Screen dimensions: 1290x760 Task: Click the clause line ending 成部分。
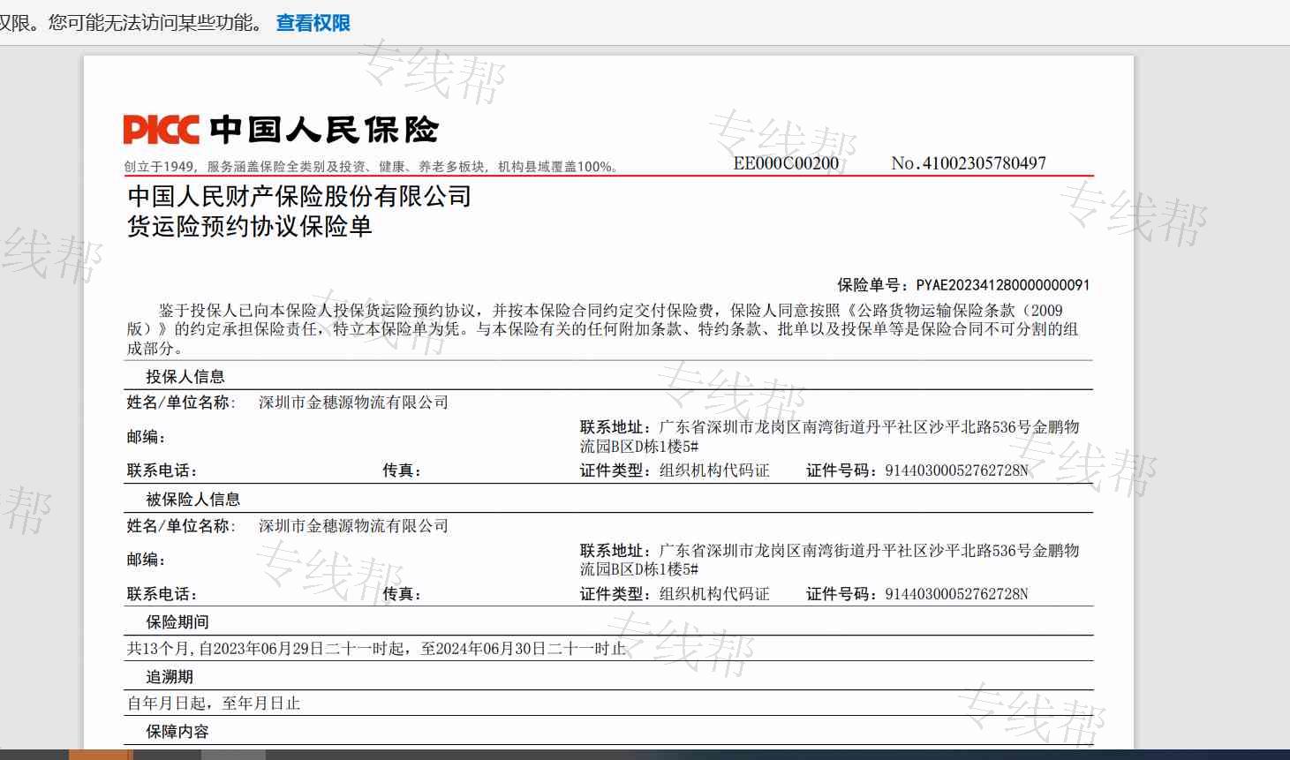[155, 349]
